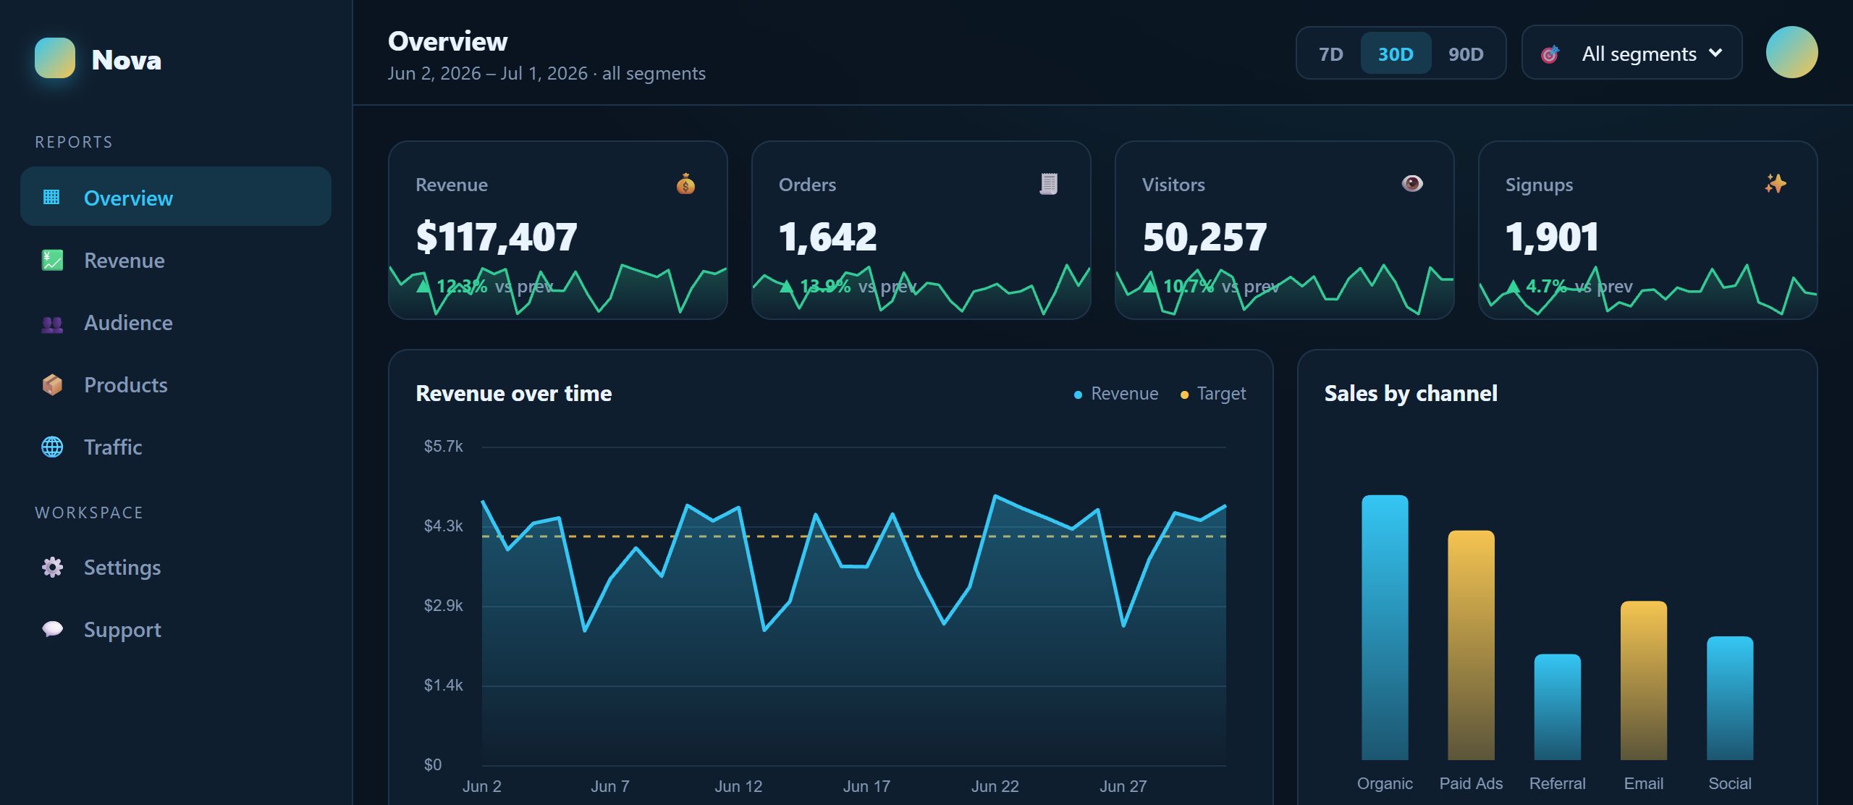Screen dimensions: 1853x805
Task: Select the 90D time range
Action: point(1466,54)
